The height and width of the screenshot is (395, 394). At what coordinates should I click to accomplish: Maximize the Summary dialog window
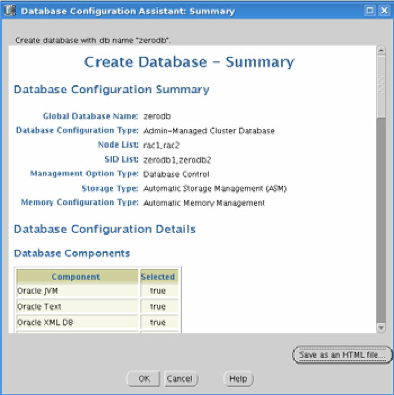370,11
